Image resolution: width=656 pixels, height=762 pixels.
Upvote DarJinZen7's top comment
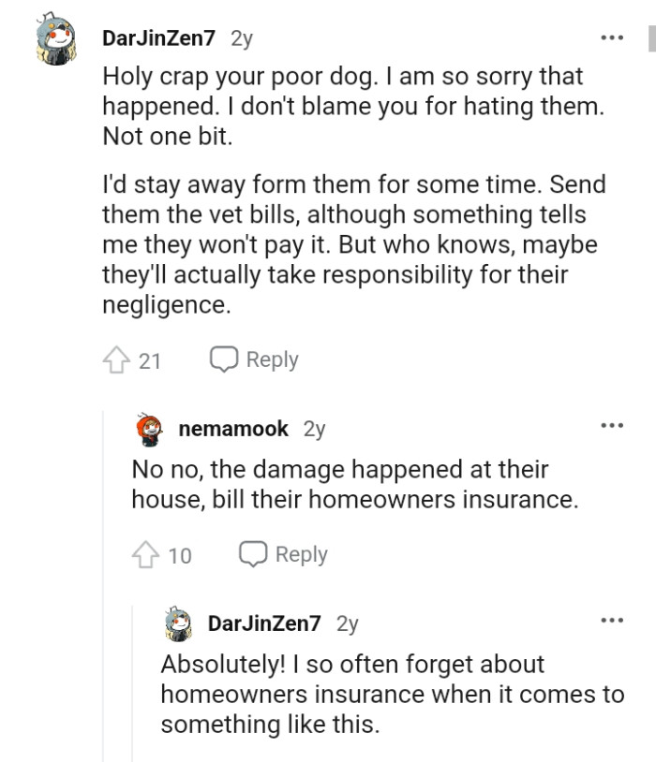[119, 359]
